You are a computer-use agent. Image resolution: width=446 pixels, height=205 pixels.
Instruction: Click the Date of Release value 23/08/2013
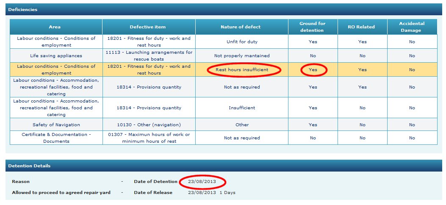click(x=202, y=192)
